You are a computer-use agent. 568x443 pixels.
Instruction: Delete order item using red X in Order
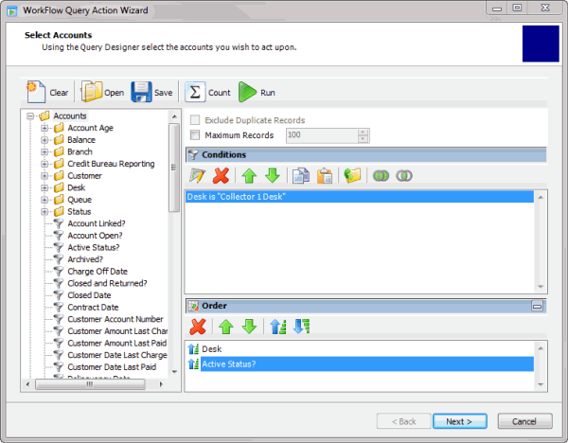tap(198, 327)
